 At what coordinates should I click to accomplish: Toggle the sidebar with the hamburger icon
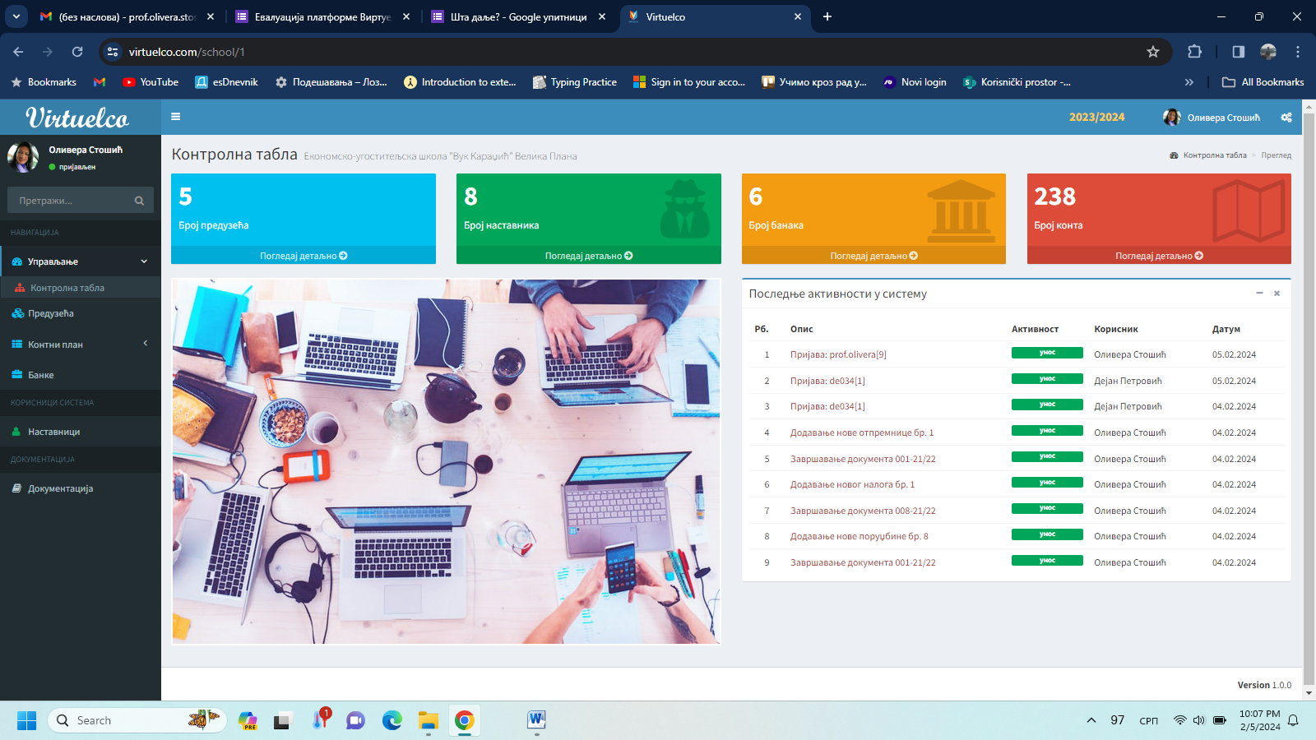point(175,117)
